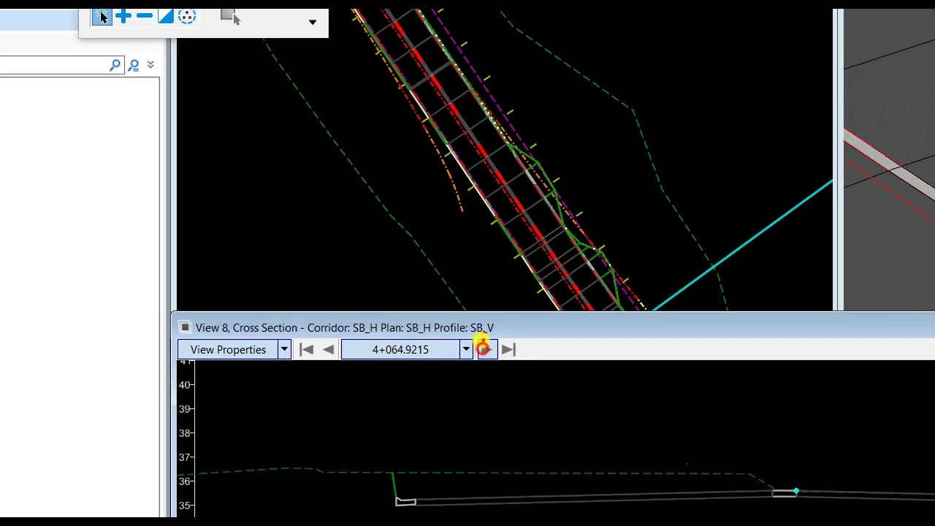Viewport: 935px width, 526px height.
Task: Click the View 8 Cross Section title text
Action: pos(345,328)
